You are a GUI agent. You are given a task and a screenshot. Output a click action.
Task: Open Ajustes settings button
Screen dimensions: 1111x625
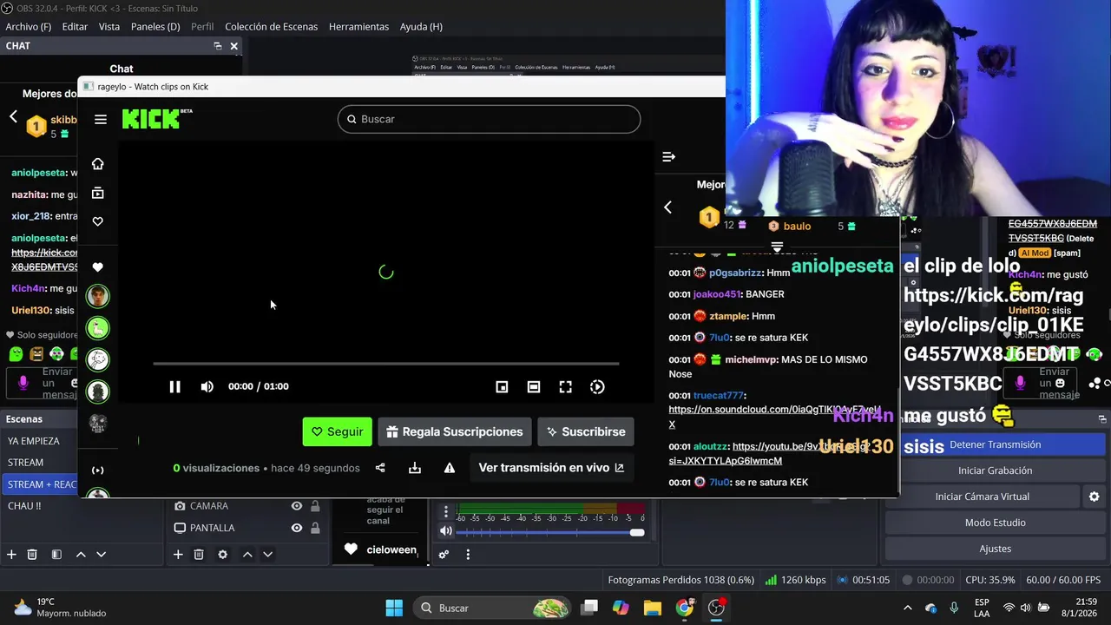click(995, 549)
